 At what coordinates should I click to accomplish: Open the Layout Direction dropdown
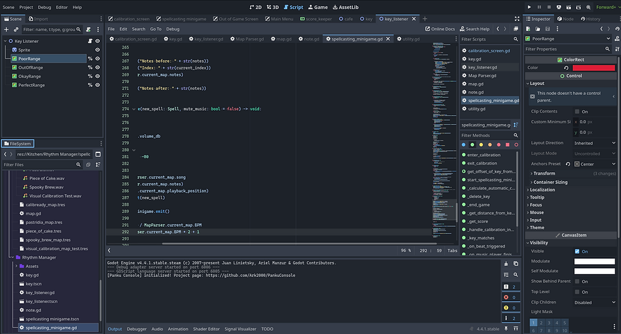click(x=594, y=143)
